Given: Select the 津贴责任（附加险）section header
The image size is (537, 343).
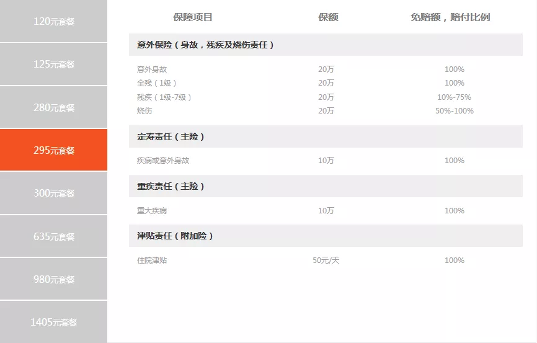Looking at the screenshot, I should pyautogui.click(x=175, y=236).
